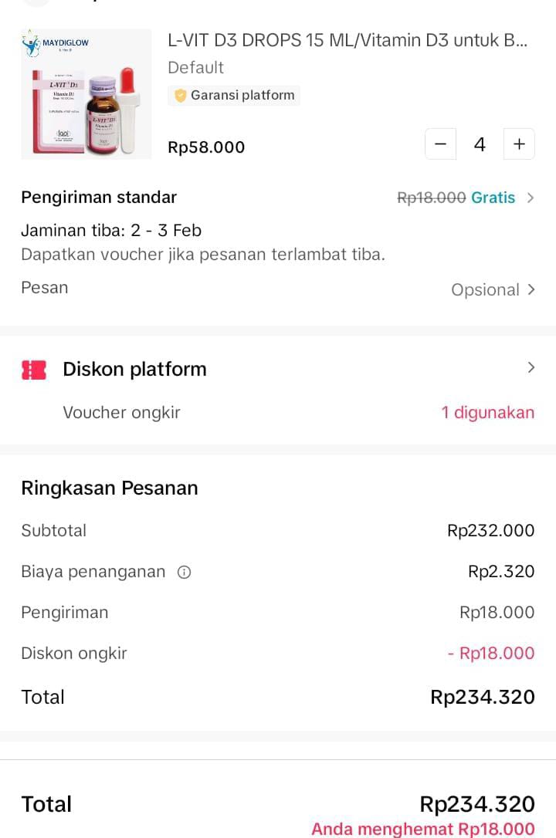The height and width of the screenshot is (838, 556).
Task: Decrease quantity with the minus button
Action: coord(440,144)
